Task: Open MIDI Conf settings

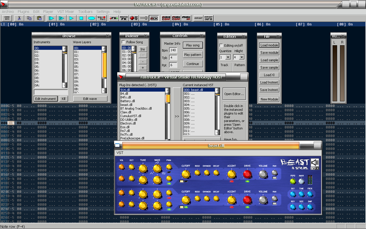Action: (x=176, y=18)
